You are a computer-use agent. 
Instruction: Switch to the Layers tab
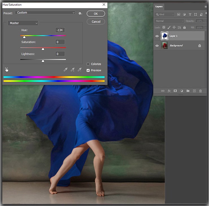click(x=159, y=7)
